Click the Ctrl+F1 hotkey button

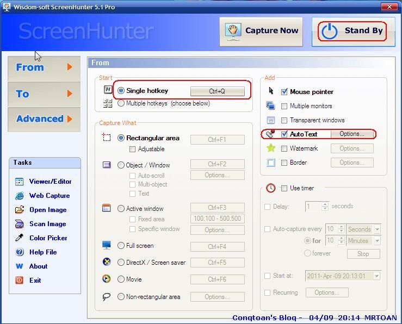point(217,140)
